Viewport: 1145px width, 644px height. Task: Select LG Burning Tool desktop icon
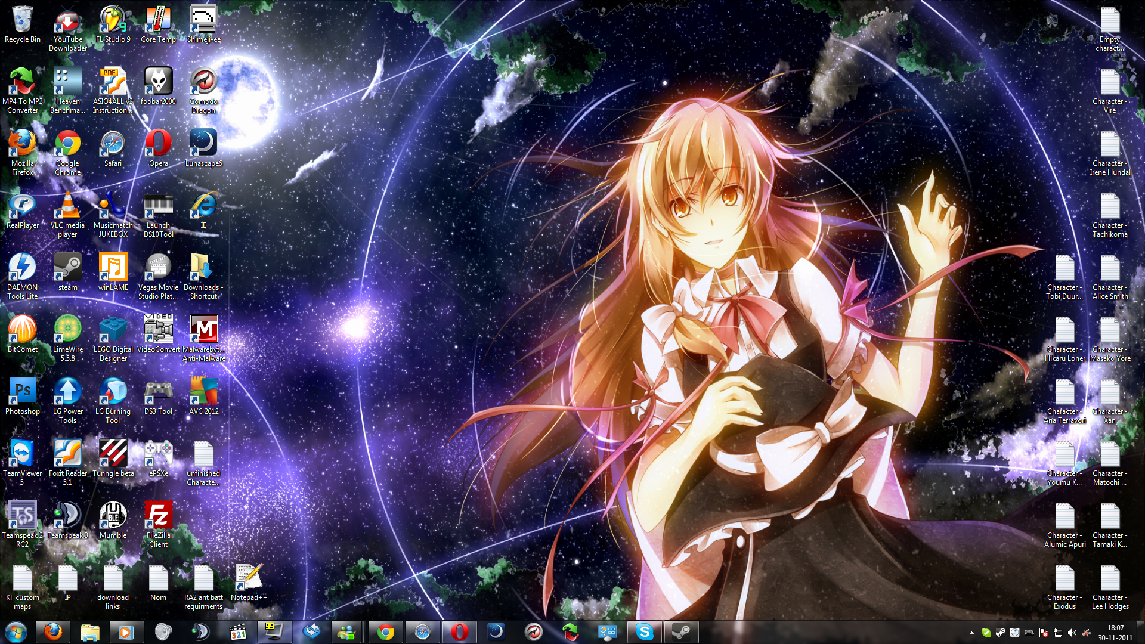pyautogui.click(x=113, y=400)
